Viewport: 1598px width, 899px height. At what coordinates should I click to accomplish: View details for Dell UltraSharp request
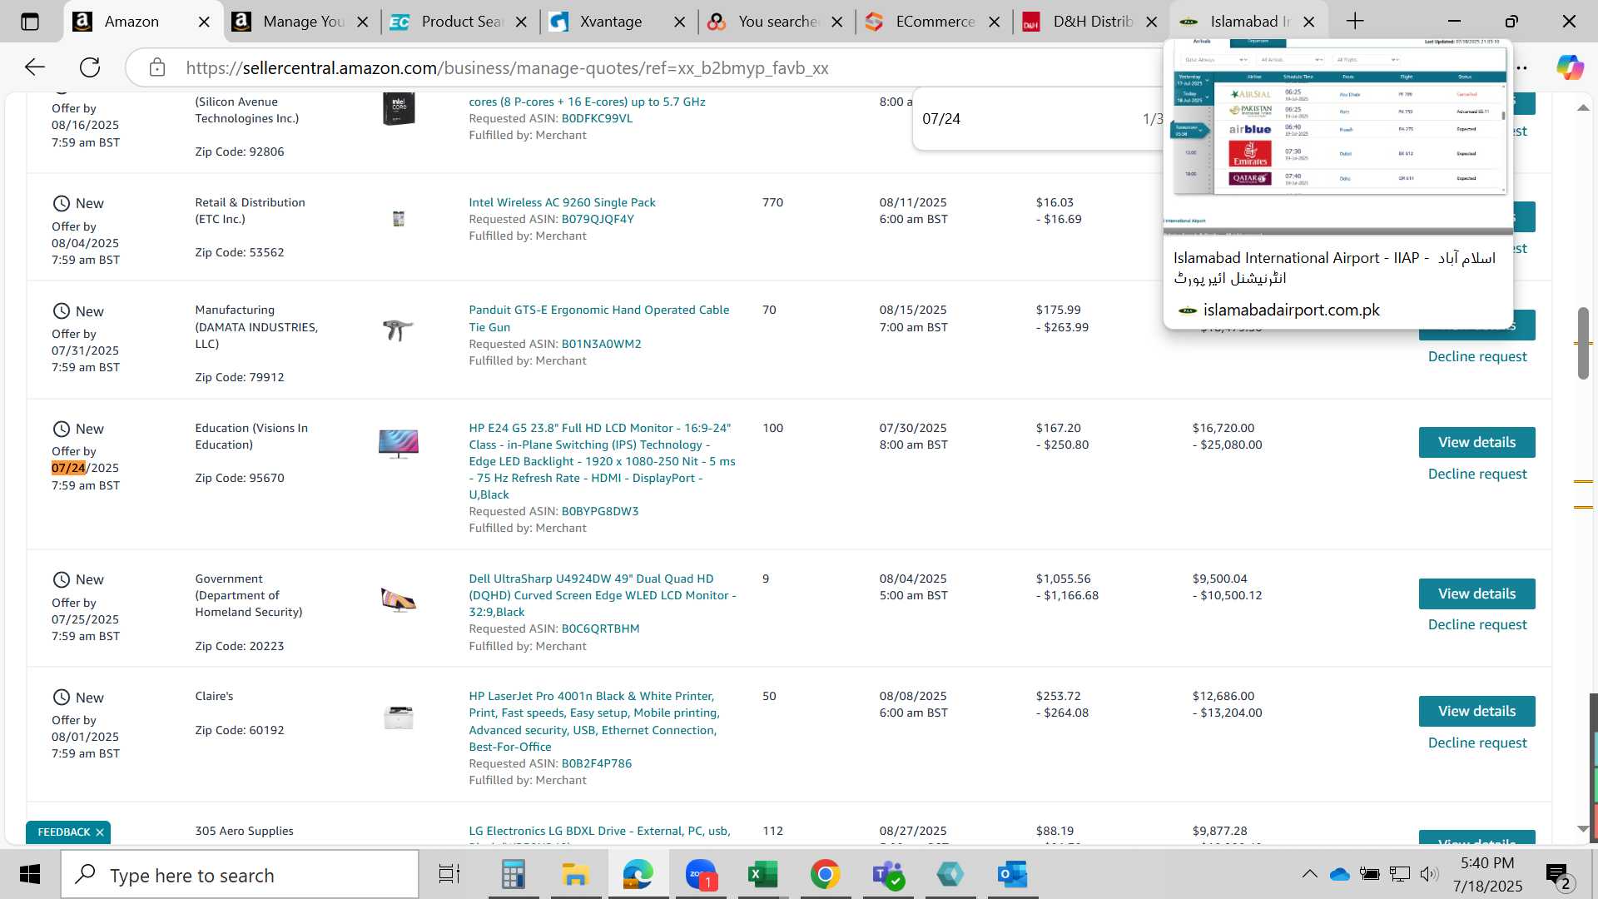tap(1476, 594)
